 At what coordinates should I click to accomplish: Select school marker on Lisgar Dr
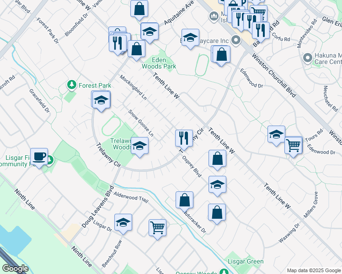click(123, 223)
